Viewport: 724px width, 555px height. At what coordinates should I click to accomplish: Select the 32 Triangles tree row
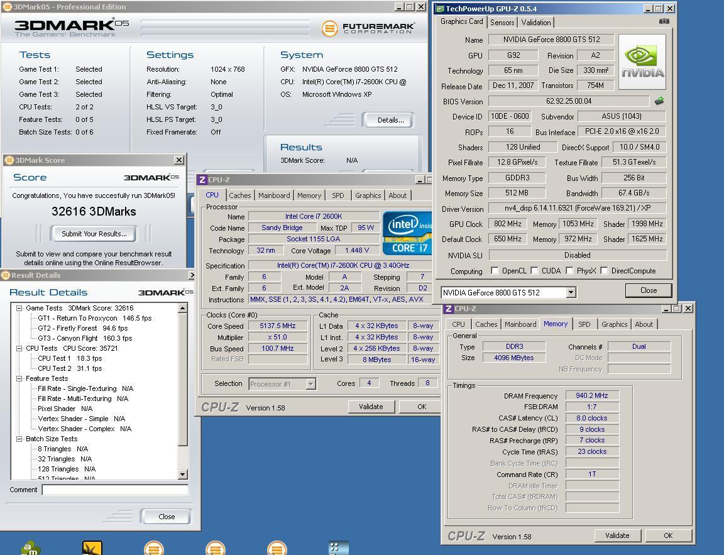point(65,459)
